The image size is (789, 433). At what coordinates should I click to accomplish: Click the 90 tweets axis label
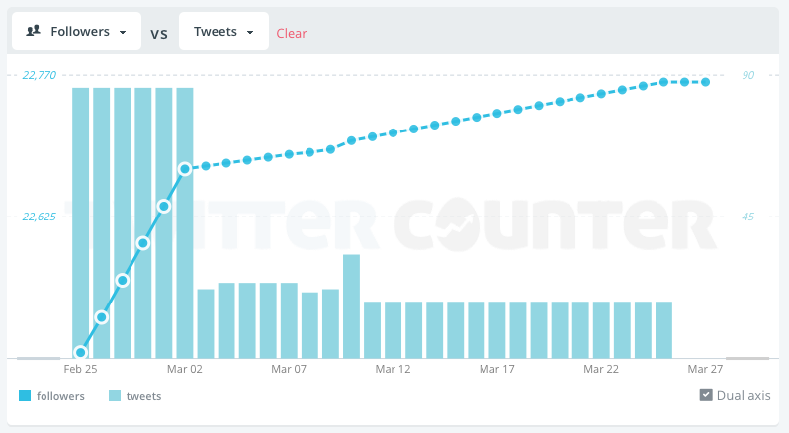pos(748,75)
